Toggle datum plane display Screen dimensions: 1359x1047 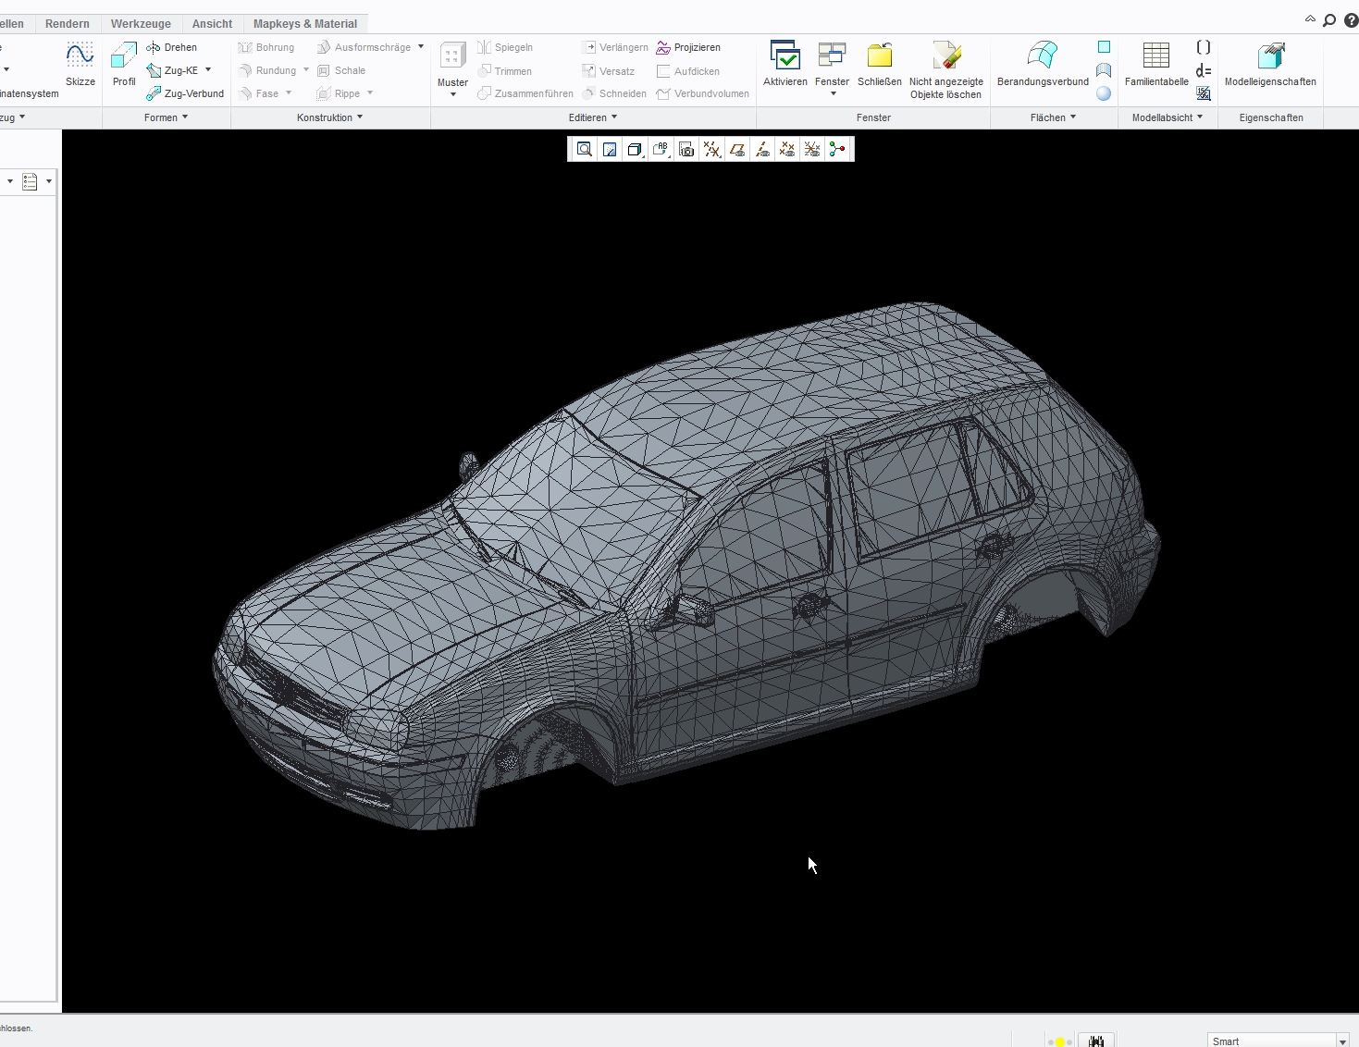(737, 149)
